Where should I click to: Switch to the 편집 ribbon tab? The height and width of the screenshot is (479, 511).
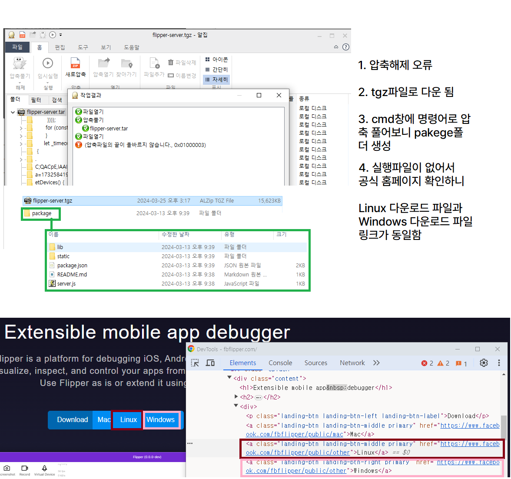pos(60,47)
